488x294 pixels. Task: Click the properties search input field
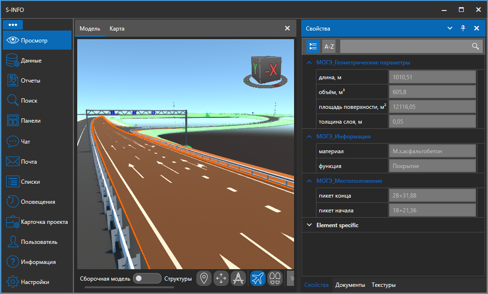click(x=405, y=46)
